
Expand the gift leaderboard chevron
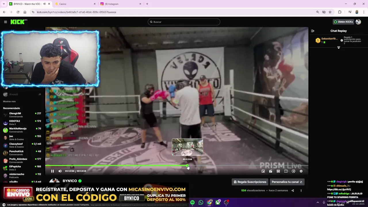[x=338, y=47]
